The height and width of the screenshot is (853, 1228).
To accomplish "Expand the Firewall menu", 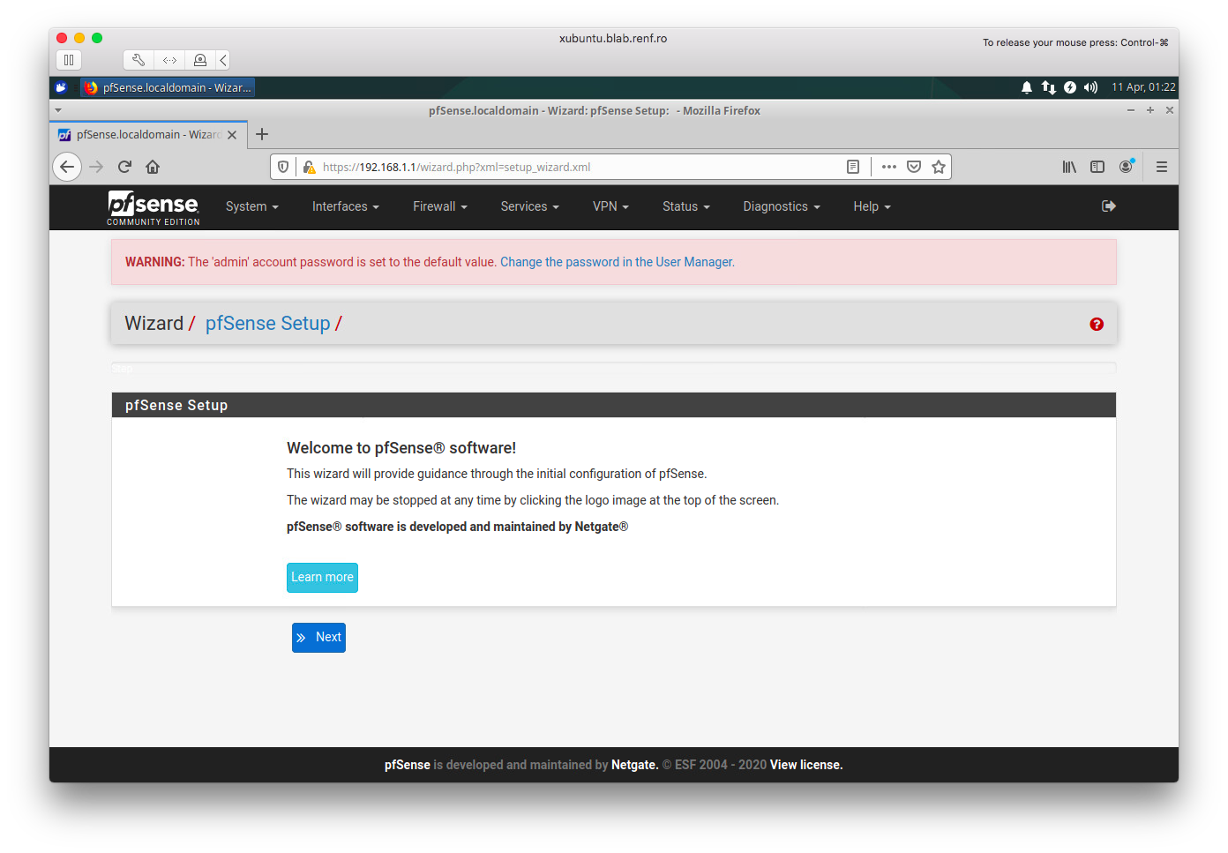I will [x=440, y=206].
